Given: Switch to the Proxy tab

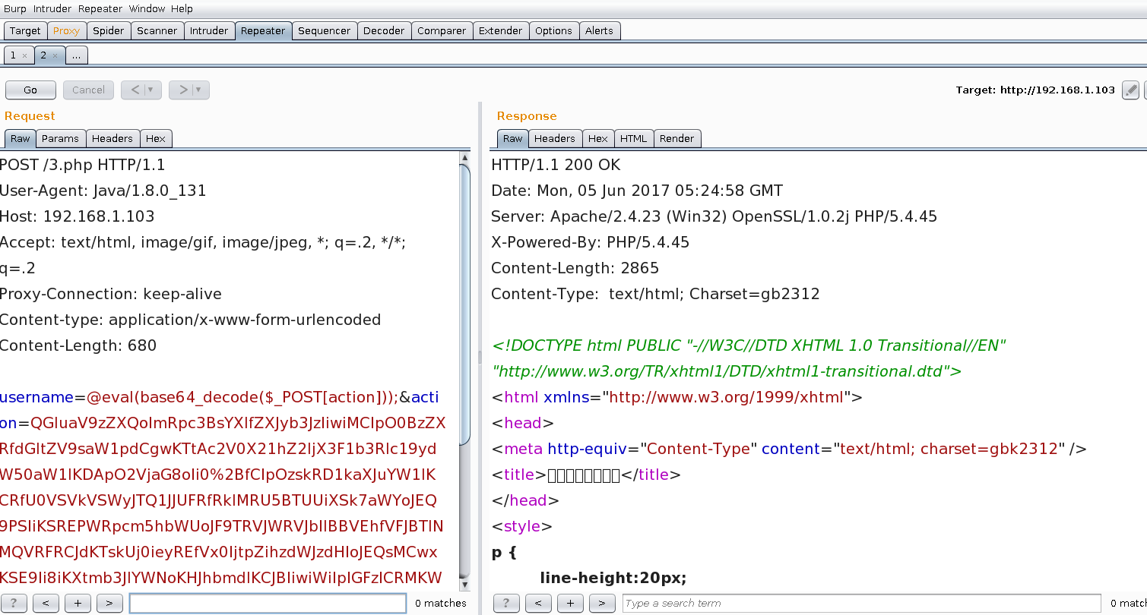Looking at the screenshot, I should pyautogui.click(x=67, y=31).
